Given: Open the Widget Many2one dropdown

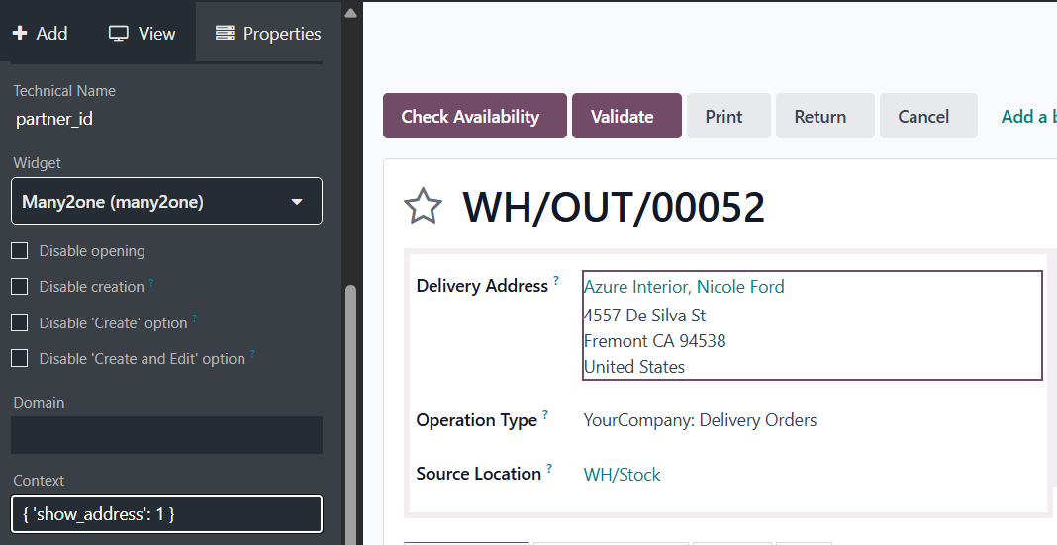Looking at the screenshot, I should click(166, 201).
